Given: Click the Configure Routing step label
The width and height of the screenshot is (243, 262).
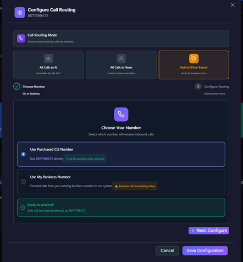Looking at the screenshot, I should (x=217, y=86).
